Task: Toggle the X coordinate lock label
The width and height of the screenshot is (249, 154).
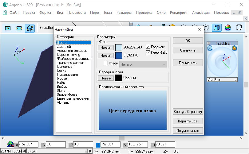Action: pyautogui.click(x=17, y=145)
